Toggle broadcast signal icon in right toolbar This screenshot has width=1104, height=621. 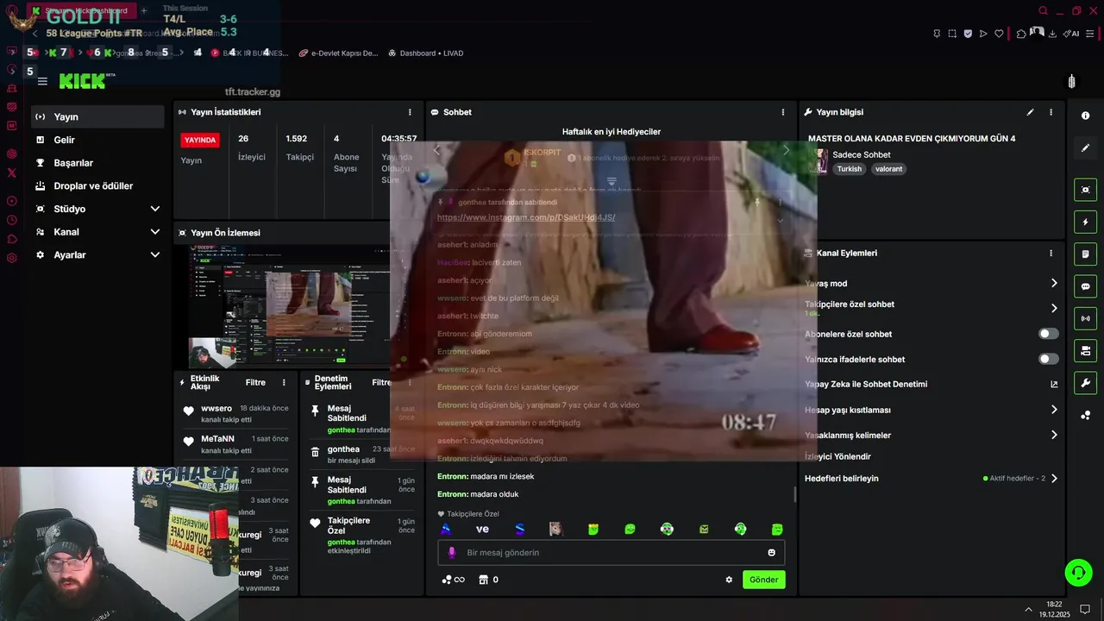[1085, 318]
